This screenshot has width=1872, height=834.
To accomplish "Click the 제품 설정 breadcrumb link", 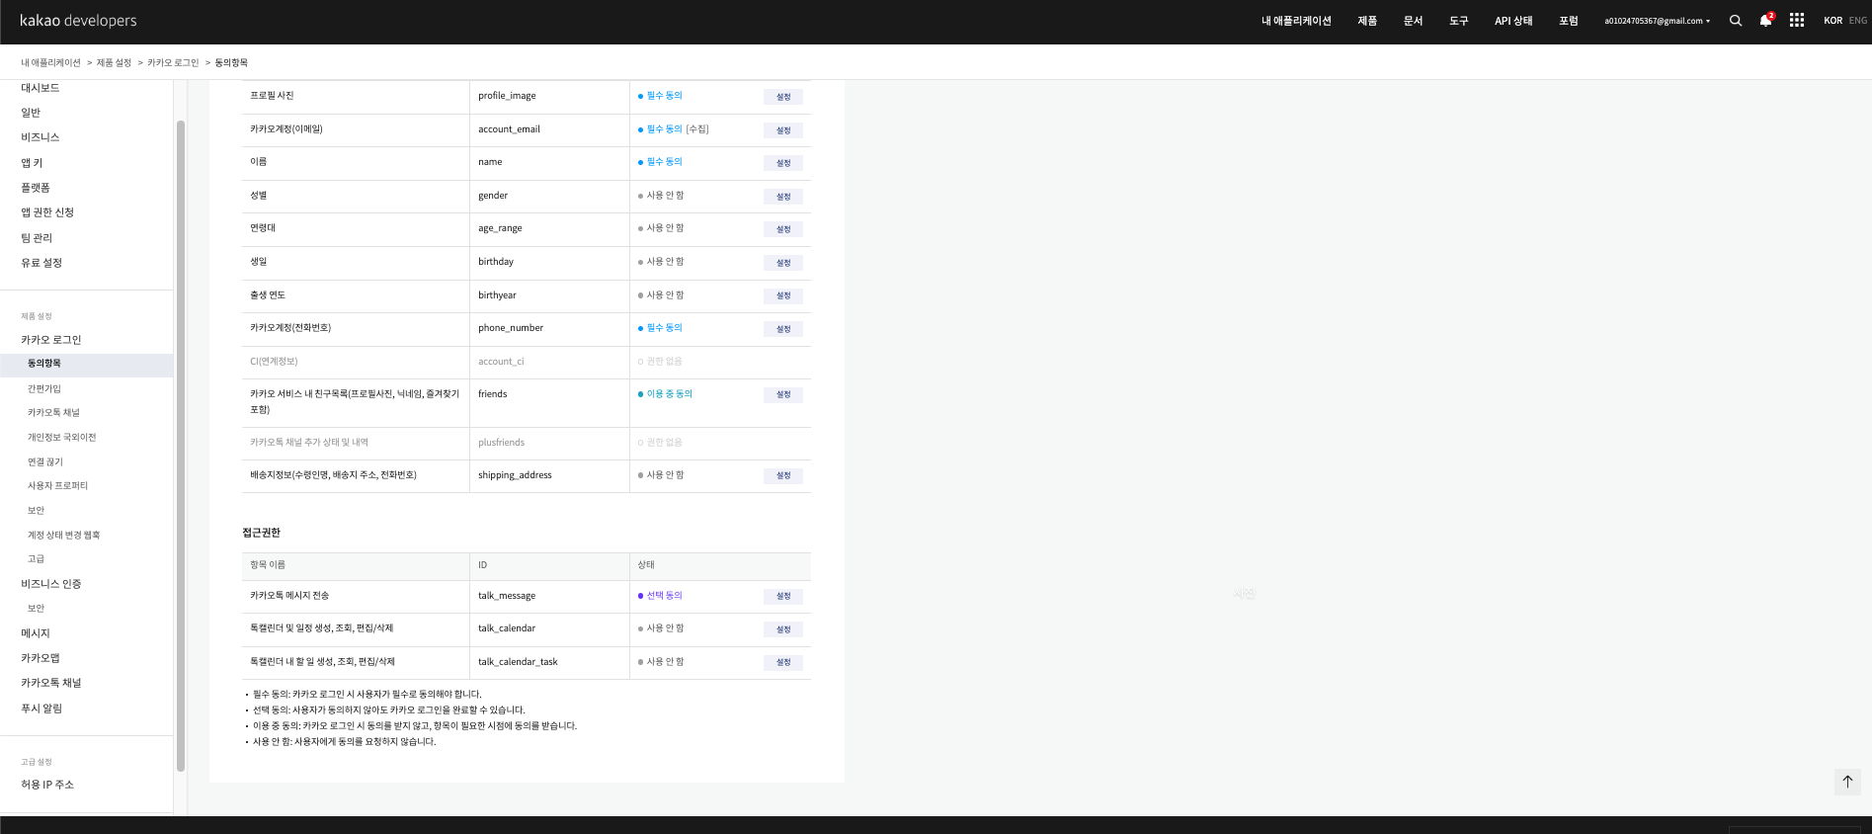I will (114, 62).
